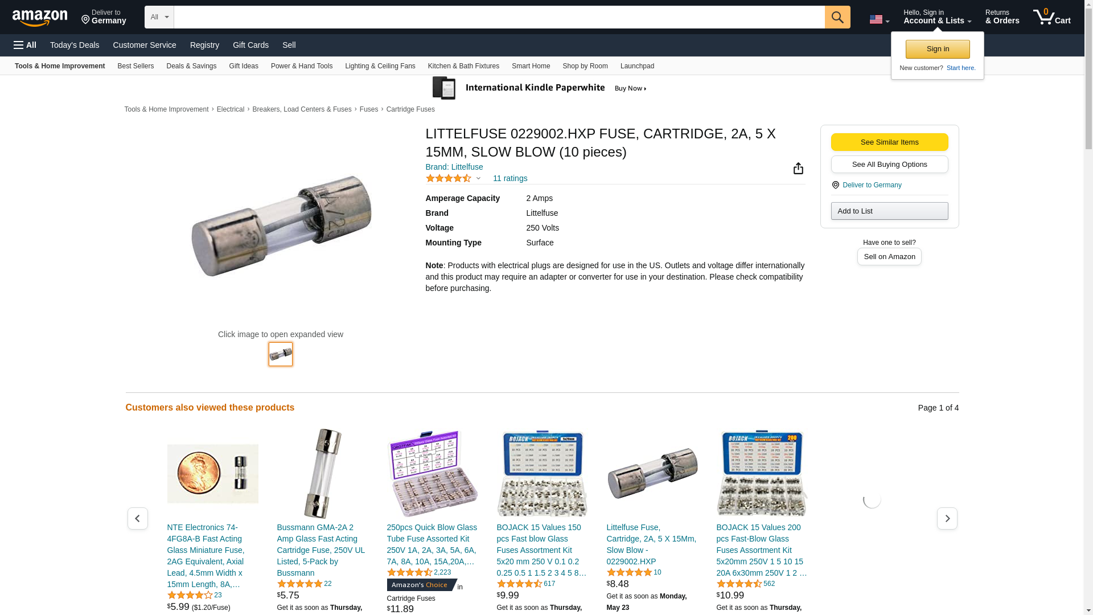Click the See Similar Items button
The height and width of the screenshot is (615, 1093).
pyautogui.click(x=889, y=142)
